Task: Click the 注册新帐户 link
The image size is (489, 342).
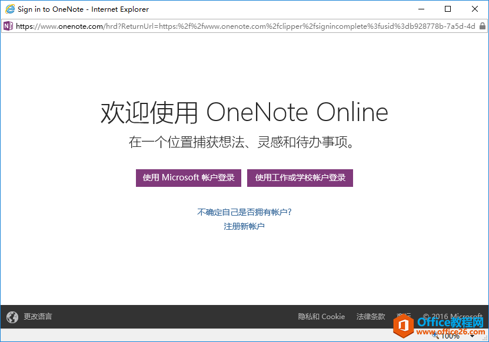Action: point(244,226)
